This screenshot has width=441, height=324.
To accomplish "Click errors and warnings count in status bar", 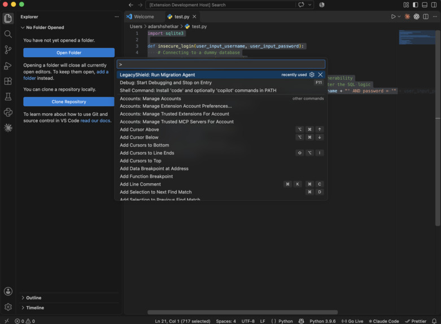I will click(25, 321).
